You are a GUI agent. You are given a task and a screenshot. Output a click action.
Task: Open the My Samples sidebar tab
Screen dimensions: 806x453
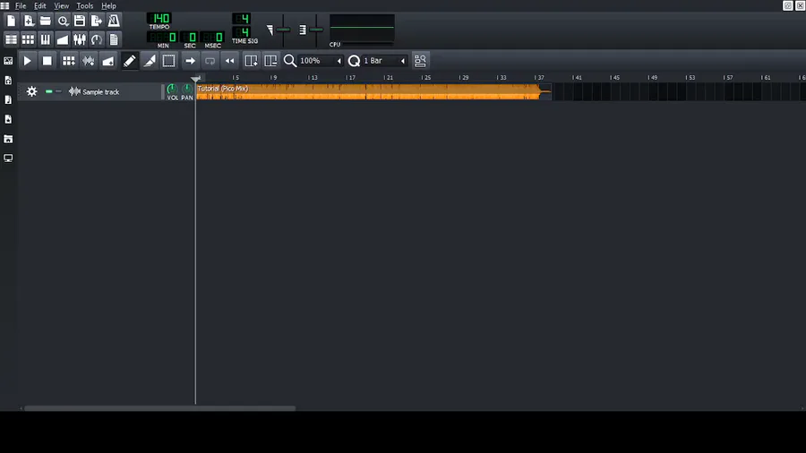[x=8, y=99]
